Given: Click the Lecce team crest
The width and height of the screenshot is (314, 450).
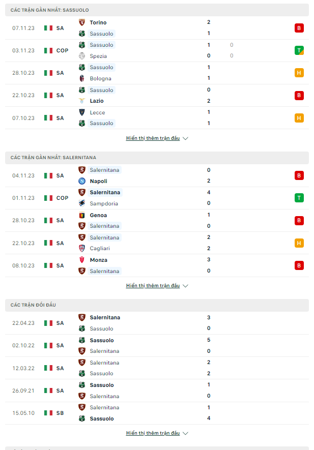Looking at the screenshot, I should (82, 112).
